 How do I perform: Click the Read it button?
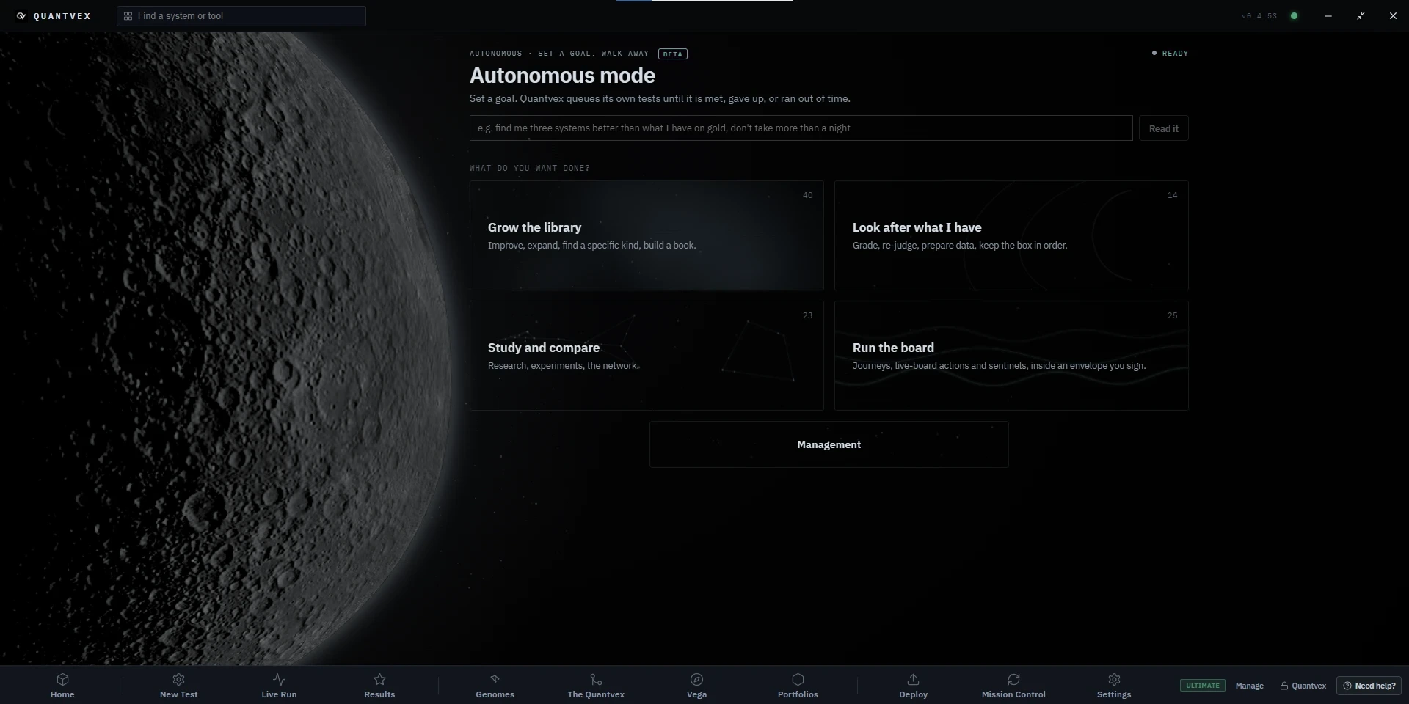pos(1163,128)
